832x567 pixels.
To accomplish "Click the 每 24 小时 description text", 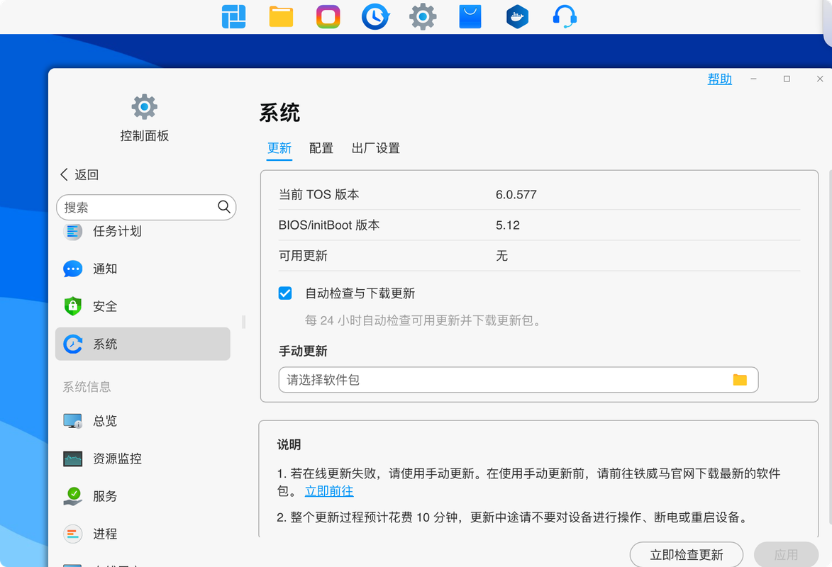I will tap(424, 320).
